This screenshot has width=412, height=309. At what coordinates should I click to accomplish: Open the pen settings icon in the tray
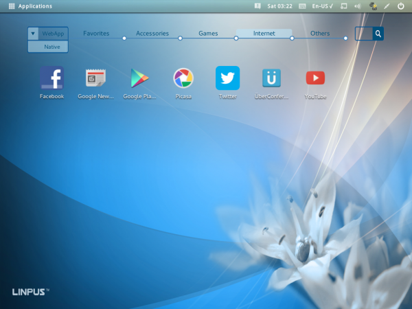click(x=387, y=6)
